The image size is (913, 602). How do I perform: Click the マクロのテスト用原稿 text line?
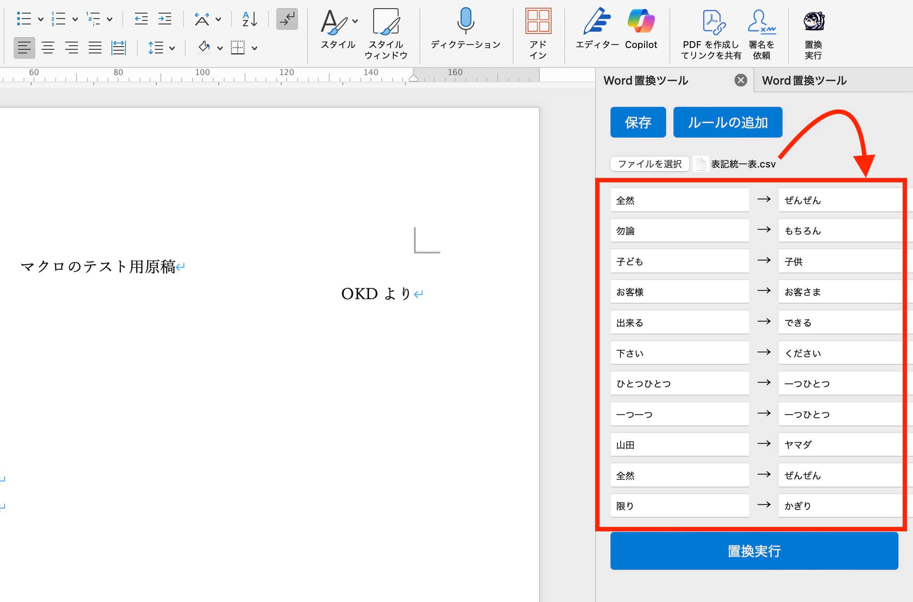(x=98, y=266)
